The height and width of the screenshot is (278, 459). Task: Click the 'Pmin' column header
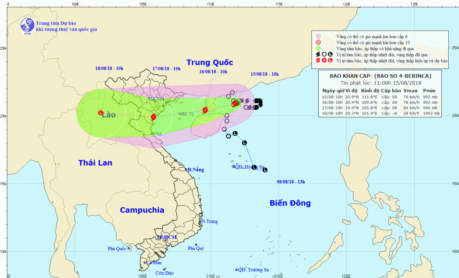coord(429,91)
